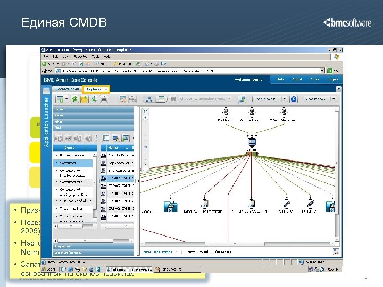Collapse the left pane with the splitter arrow

[138, 181]
